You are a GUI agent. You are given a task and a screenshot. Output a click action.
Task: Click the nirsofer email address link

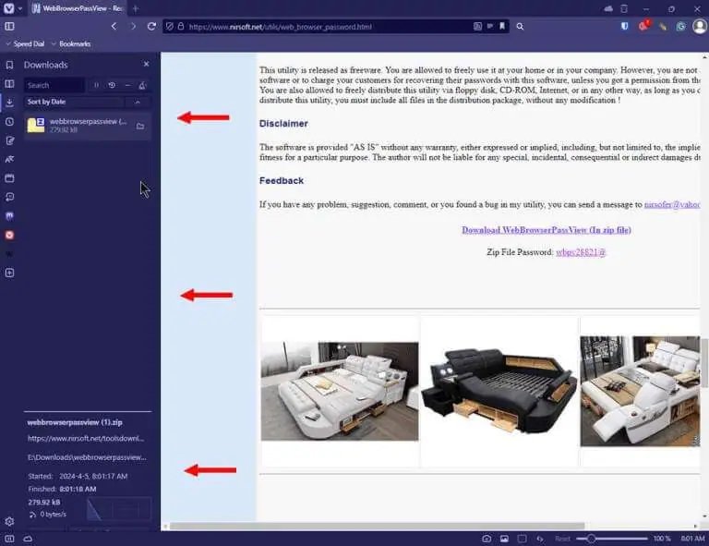(672, 205)
